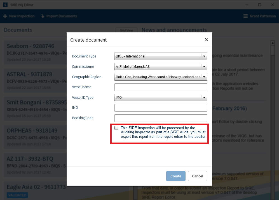Click the New Inspection plus icon
This screenshot has height=200, width=279.
[5, 16]
